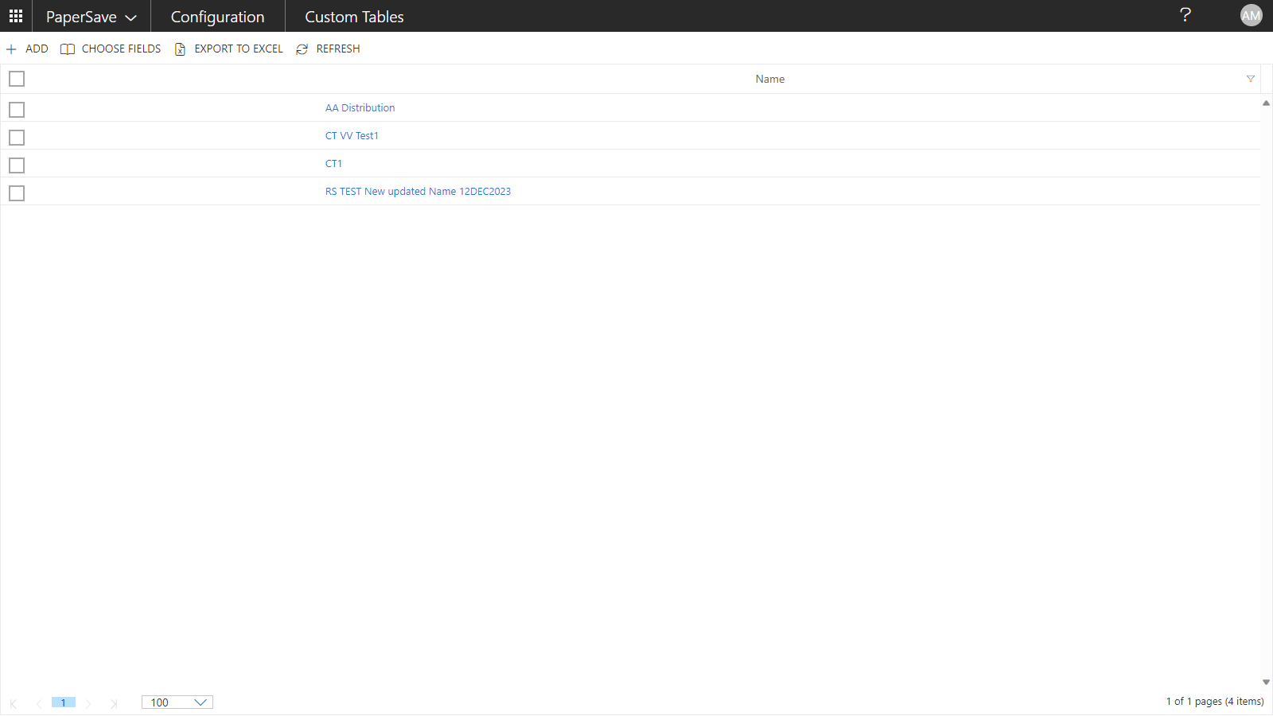
Task: Click the Add plus icon
Action: pos(12,49)
